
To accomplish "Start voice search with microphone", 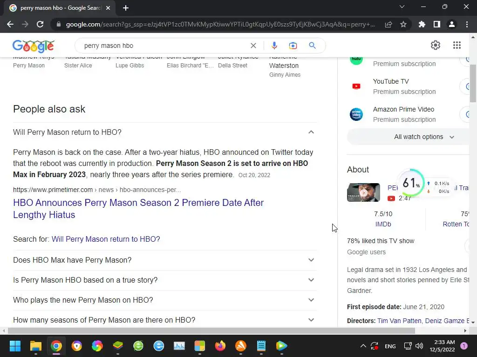I will point(274,46).
